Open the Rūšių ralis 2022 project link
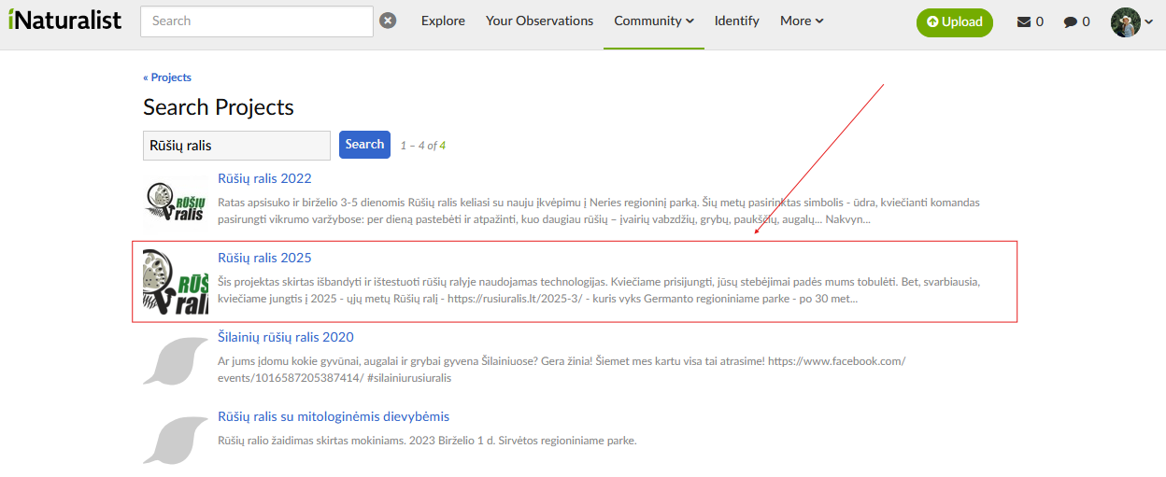The width and height of the screenshot is (1166, 477). coord(264,178)
